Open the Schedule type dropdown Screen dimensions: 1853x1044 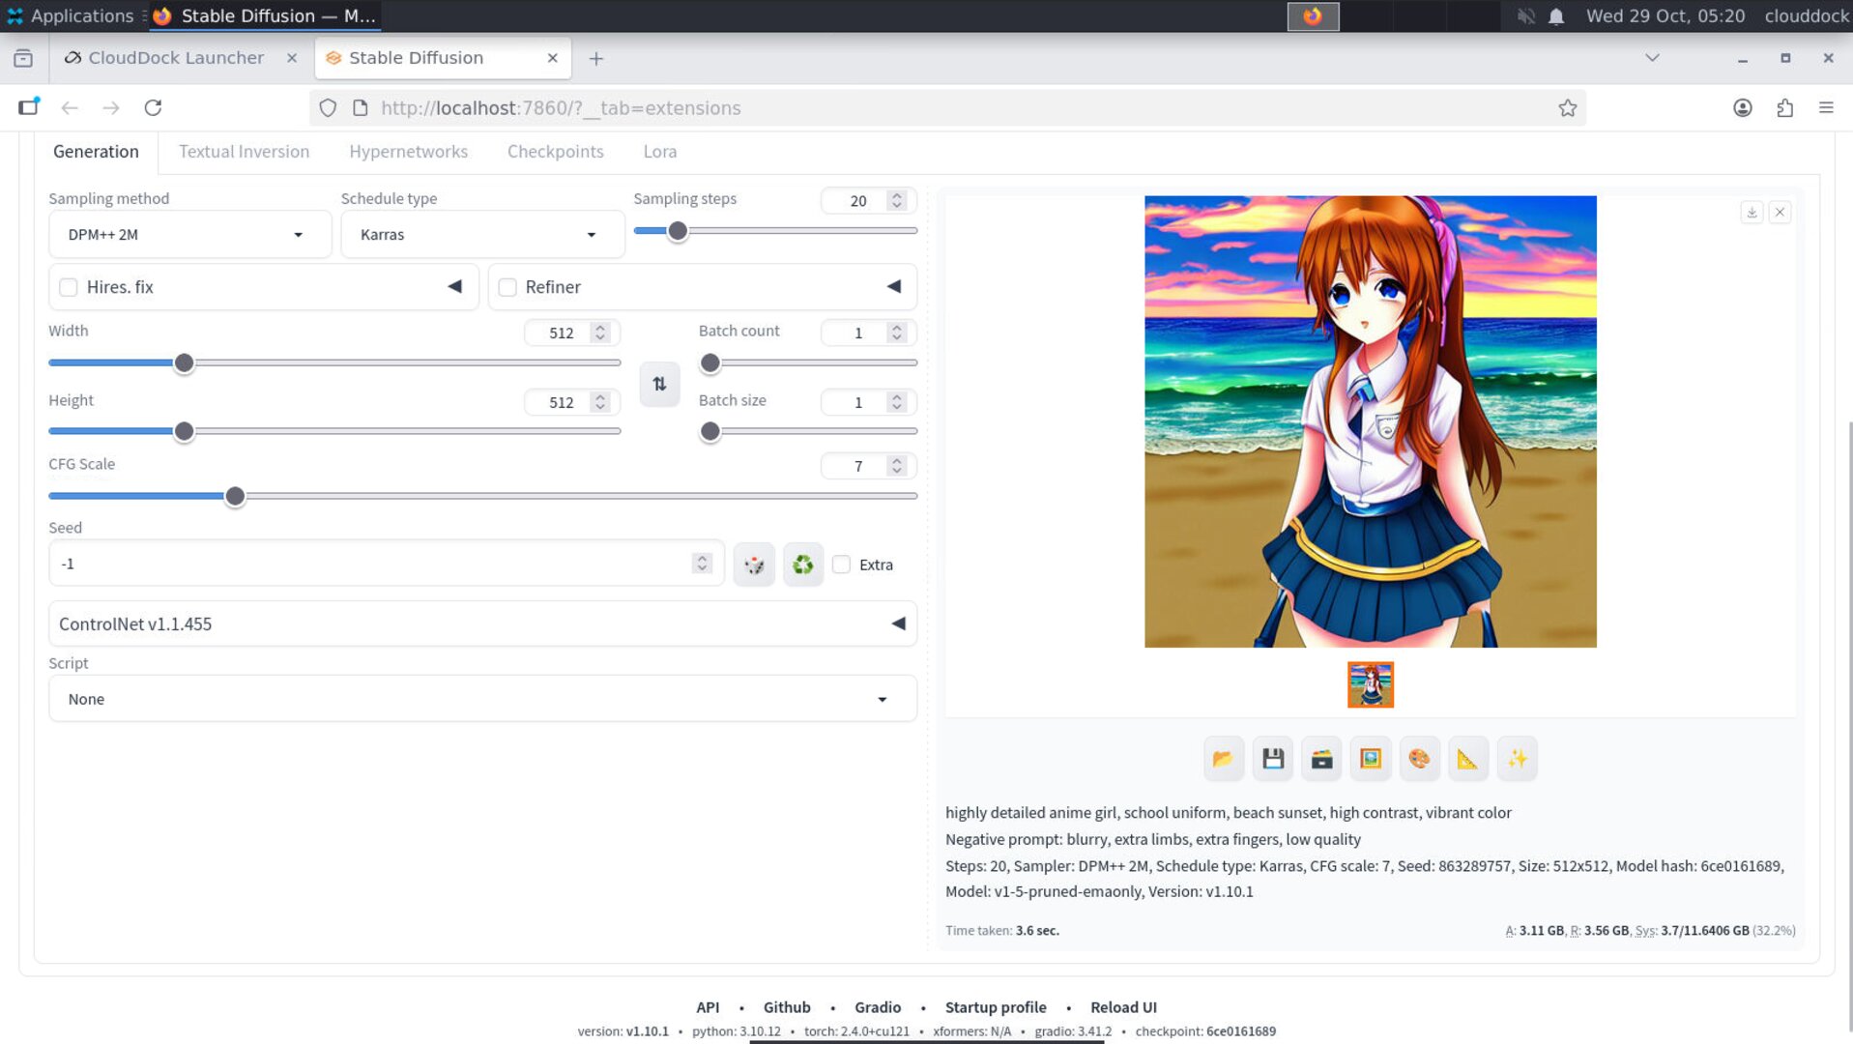[x=481, y=234]
